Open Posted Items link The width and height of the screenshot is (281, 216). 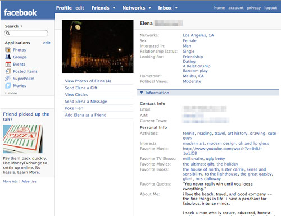[25, 71]
